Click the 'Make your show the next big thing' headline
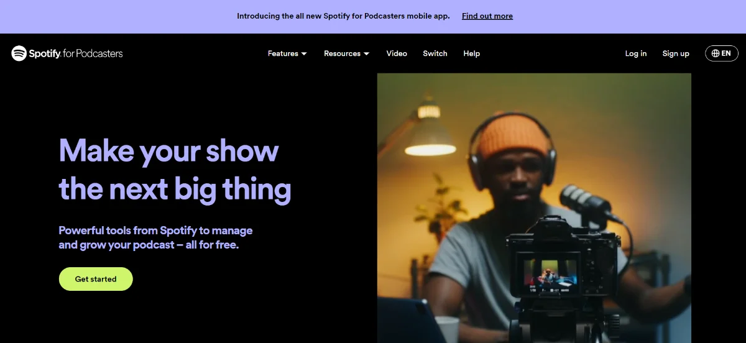 175,169
